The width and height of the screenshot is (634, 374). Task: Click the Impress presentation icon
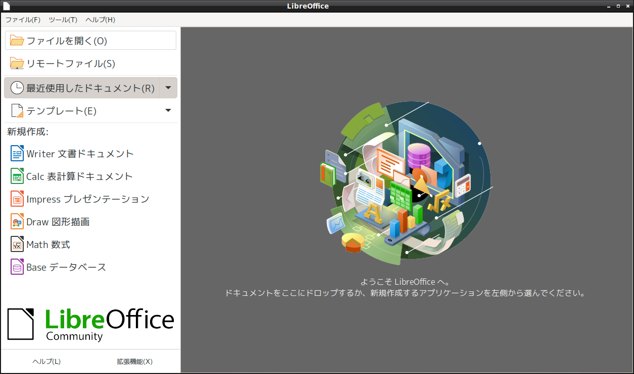17,199
